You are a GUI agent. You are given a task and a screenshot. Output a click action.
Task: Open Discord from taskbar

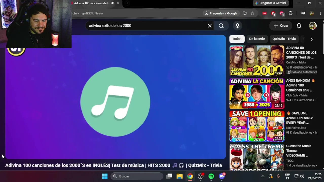pos(222,176)
